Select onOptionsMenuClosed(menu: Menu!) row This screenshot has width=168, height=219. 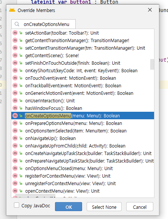(x=82, y=169)
